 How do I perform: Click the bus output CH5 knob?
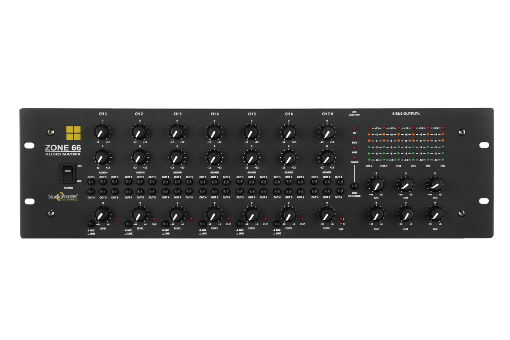click(435, 185)
